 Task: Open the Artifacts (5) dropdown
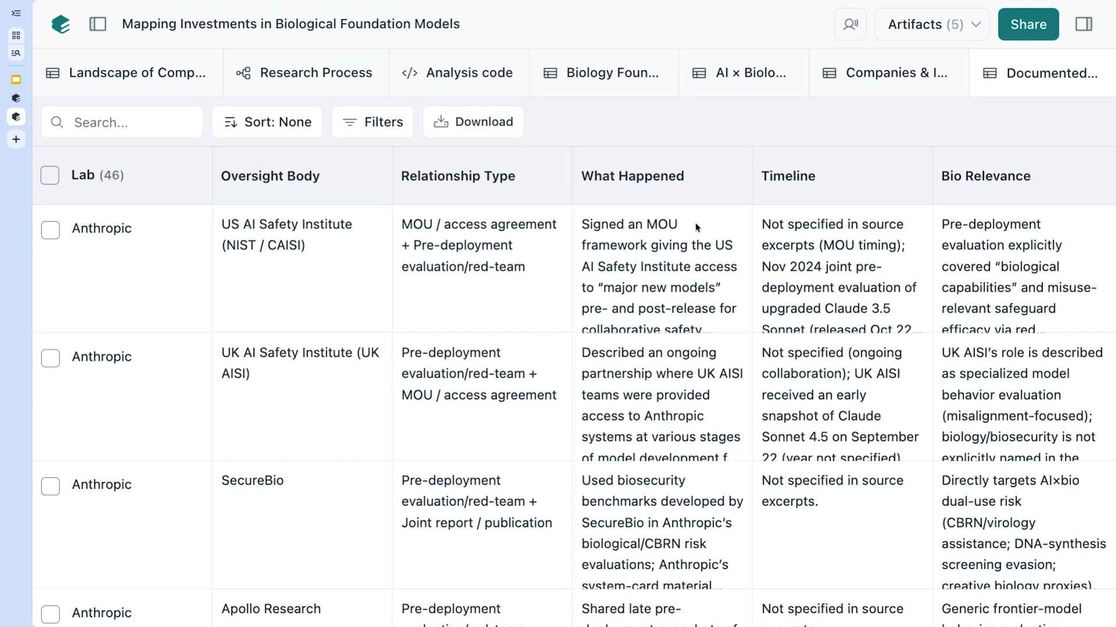932,24
